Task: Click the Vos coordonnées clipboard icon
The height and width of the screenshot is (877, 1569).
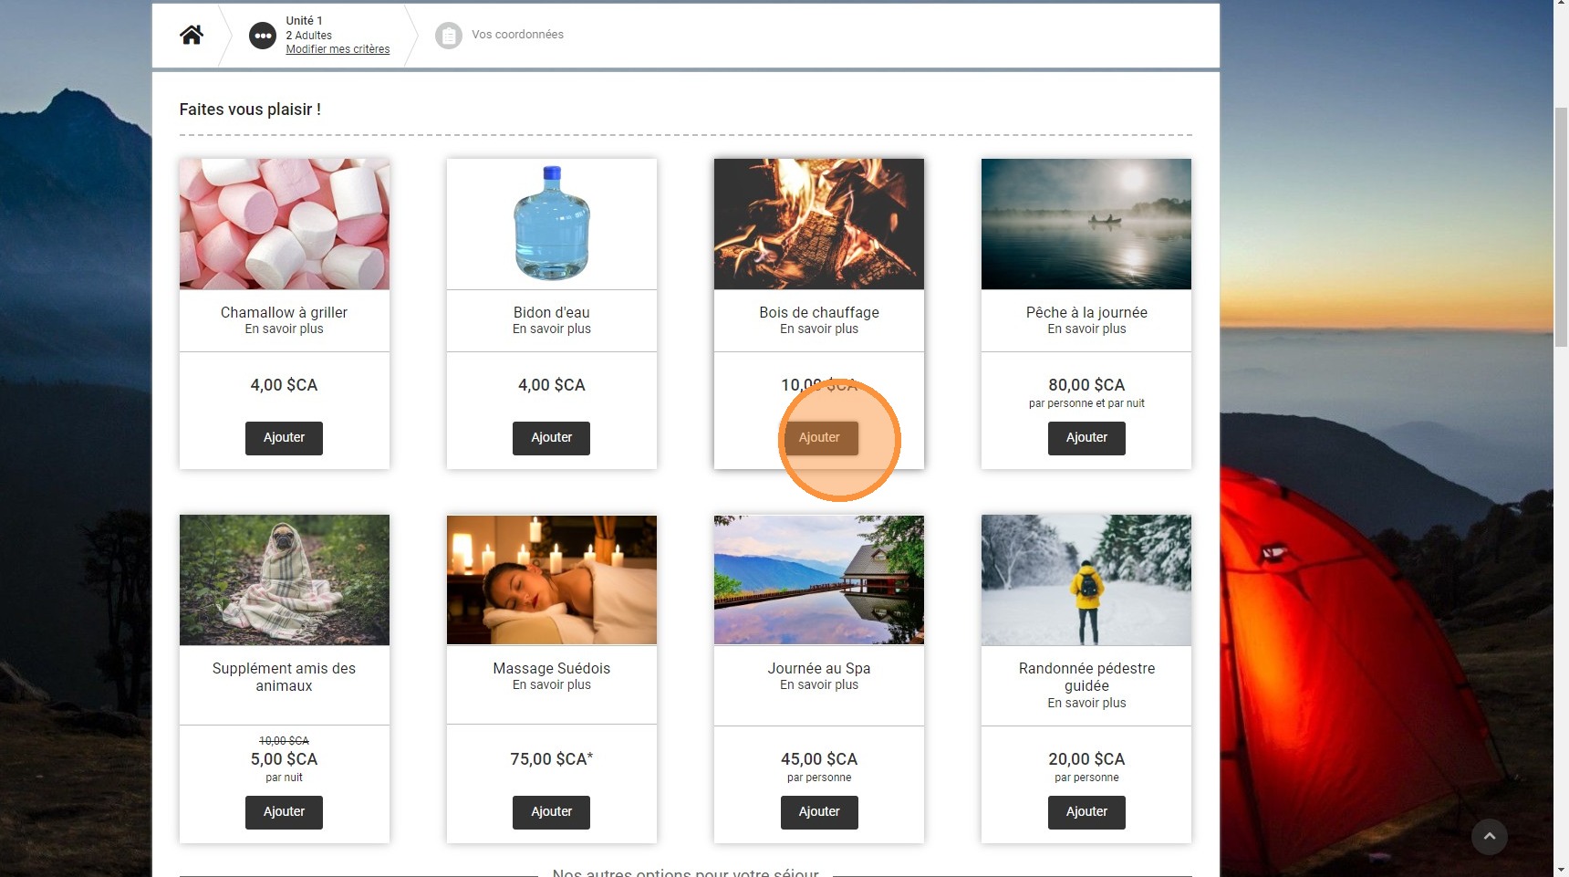Action: 449,36
